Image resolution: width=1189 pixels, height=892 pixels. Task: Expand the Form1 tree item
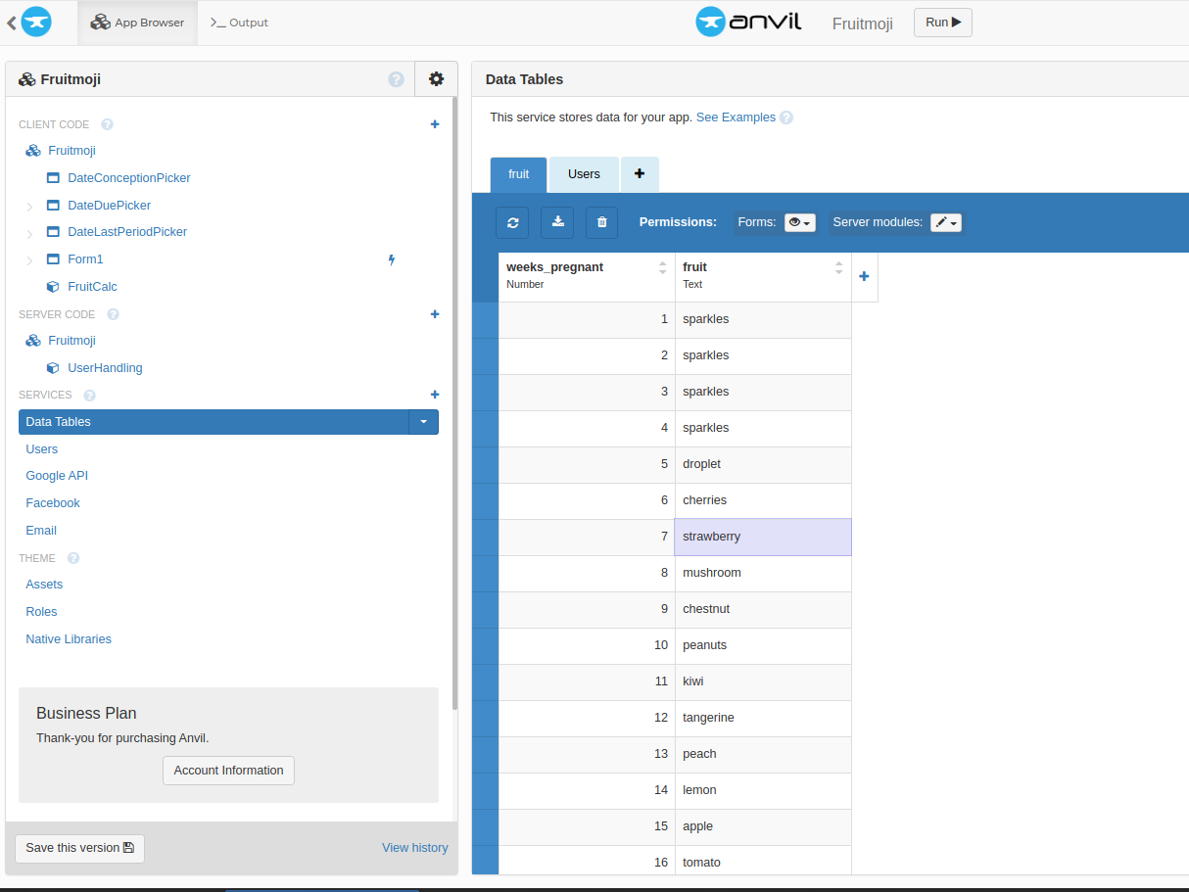tap(29, 260)
